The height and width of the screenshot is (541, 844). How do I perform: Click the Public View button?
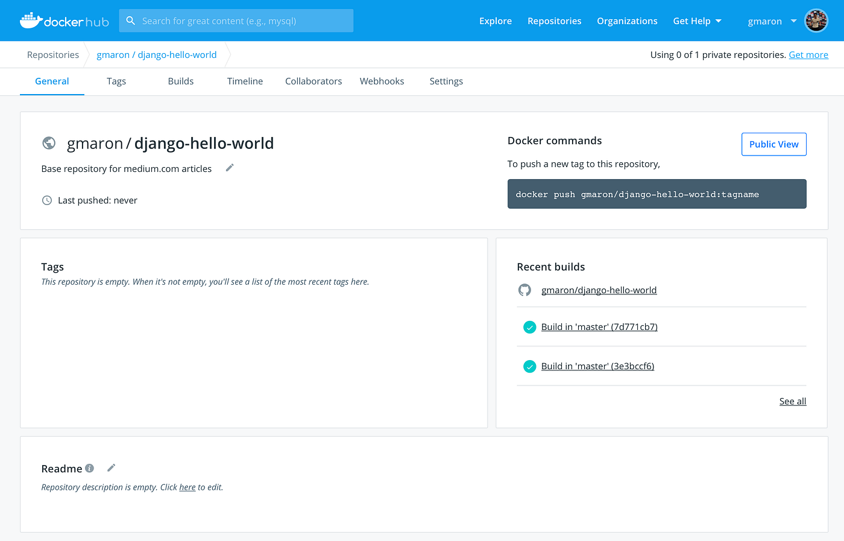pyautogui.click(x=773, y=144)
